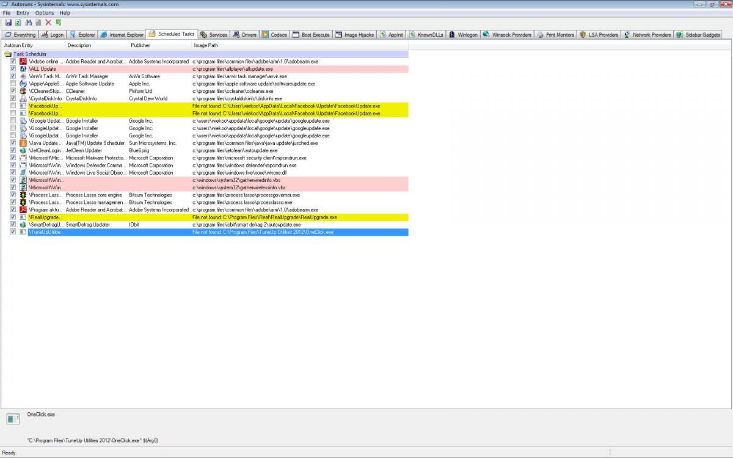Toggle the Windows Defender entry checkbox
The width and height of the screenshot is (733, 458).
(13, 165)
